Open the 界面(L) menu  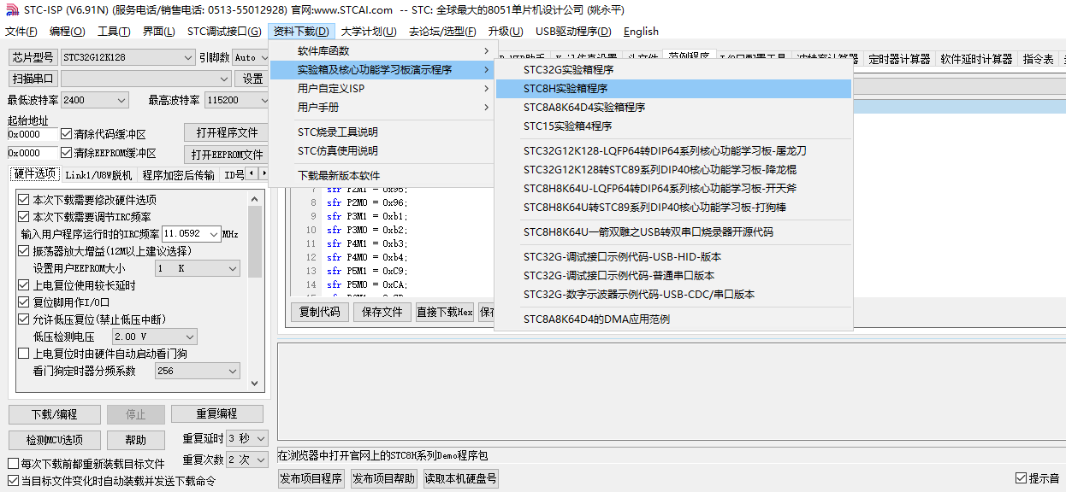point(158,32)
